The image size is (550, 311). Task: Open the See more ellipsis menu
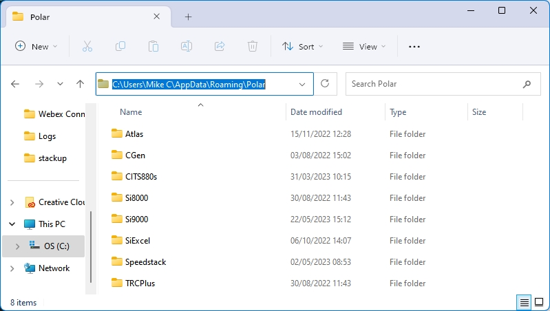coord(414,47)
